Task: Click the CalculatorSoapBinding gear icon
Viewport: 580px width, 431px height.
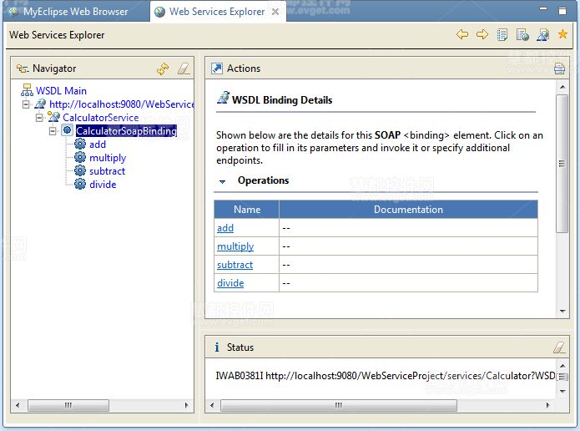Action: pyautogui.click(x=67, y=130)
